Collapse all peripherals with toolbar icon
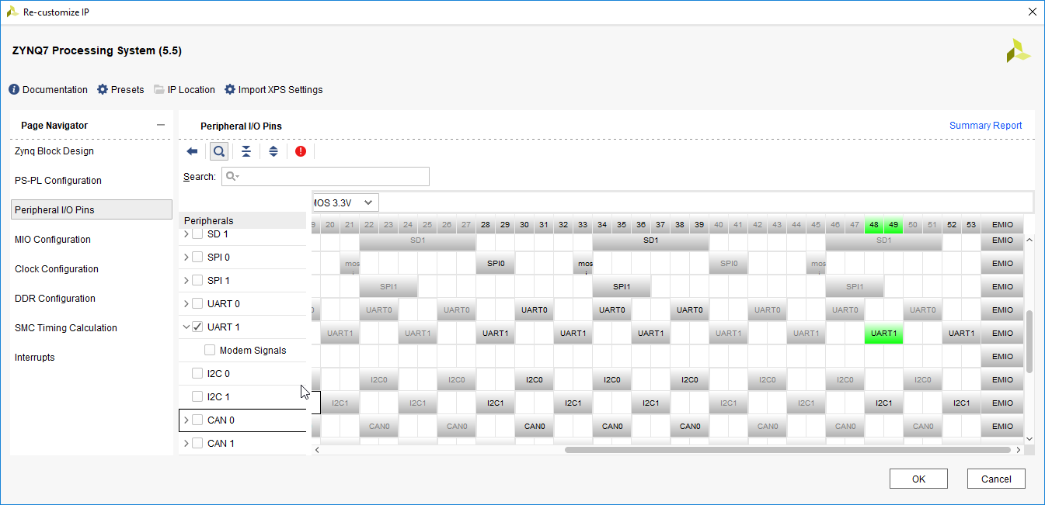Viewport: 1045px width, 505px height. [246, 151]
